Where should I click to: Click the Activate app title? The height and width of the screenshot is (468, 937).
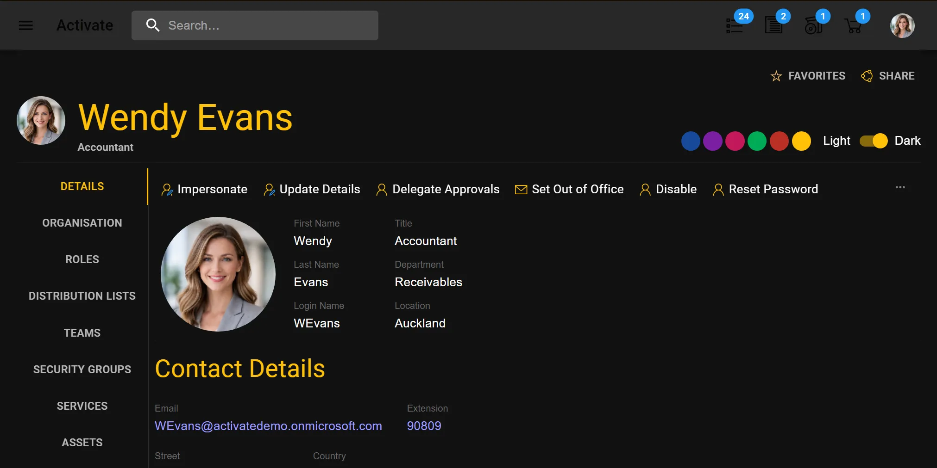coord(85,25)
